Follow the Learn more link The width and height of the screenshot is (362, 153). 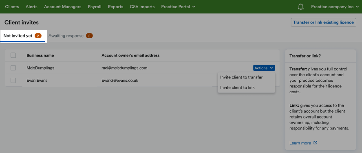300,143
